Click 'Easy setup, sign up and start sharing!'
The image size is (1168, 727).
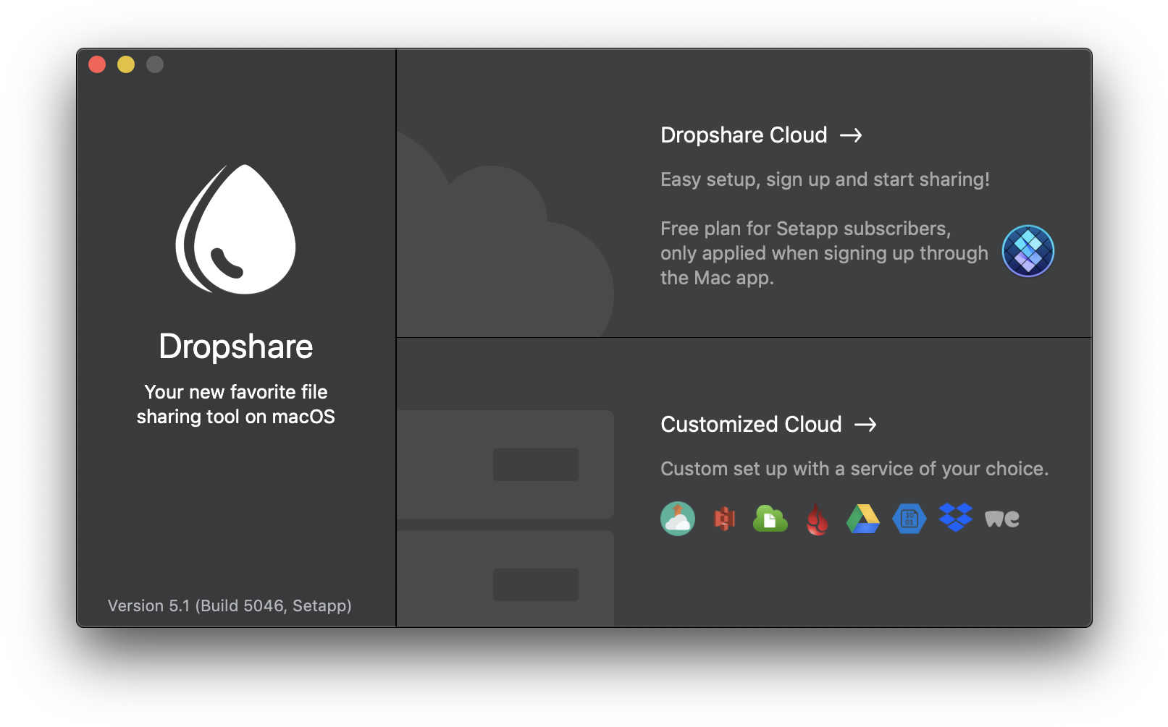(825, 179)
